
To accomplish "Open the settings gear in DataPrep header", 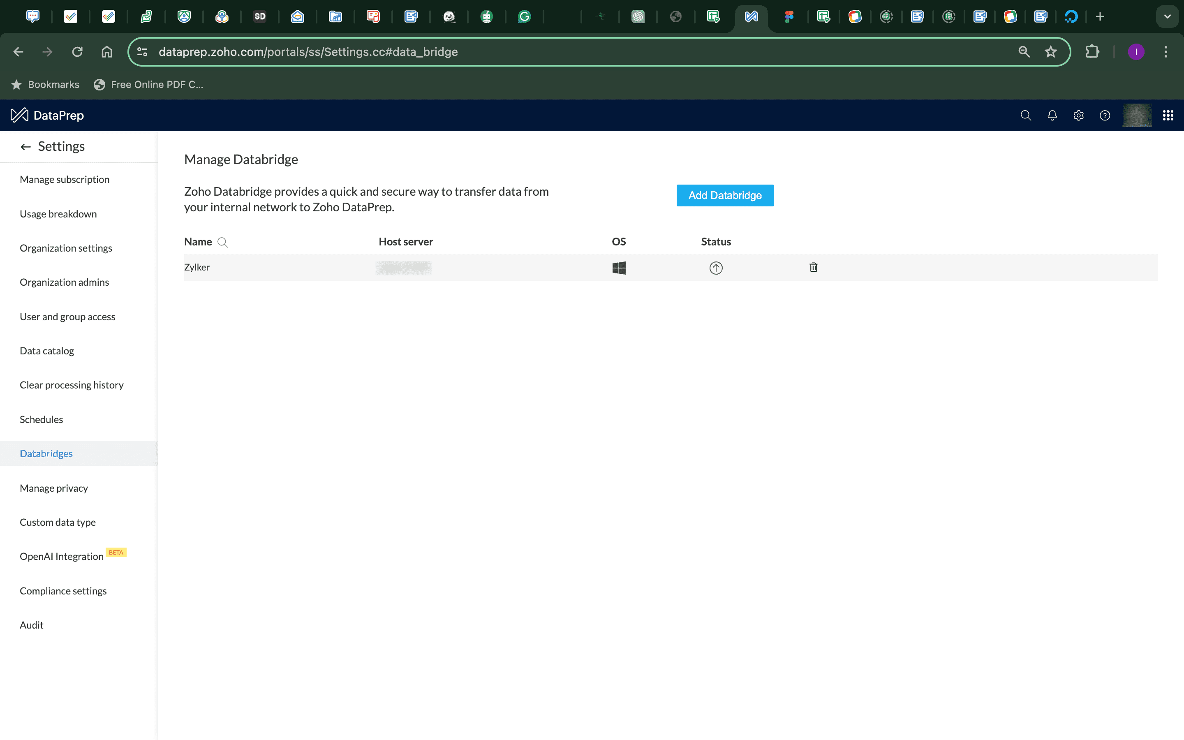I will click(x=1078, y=116).
